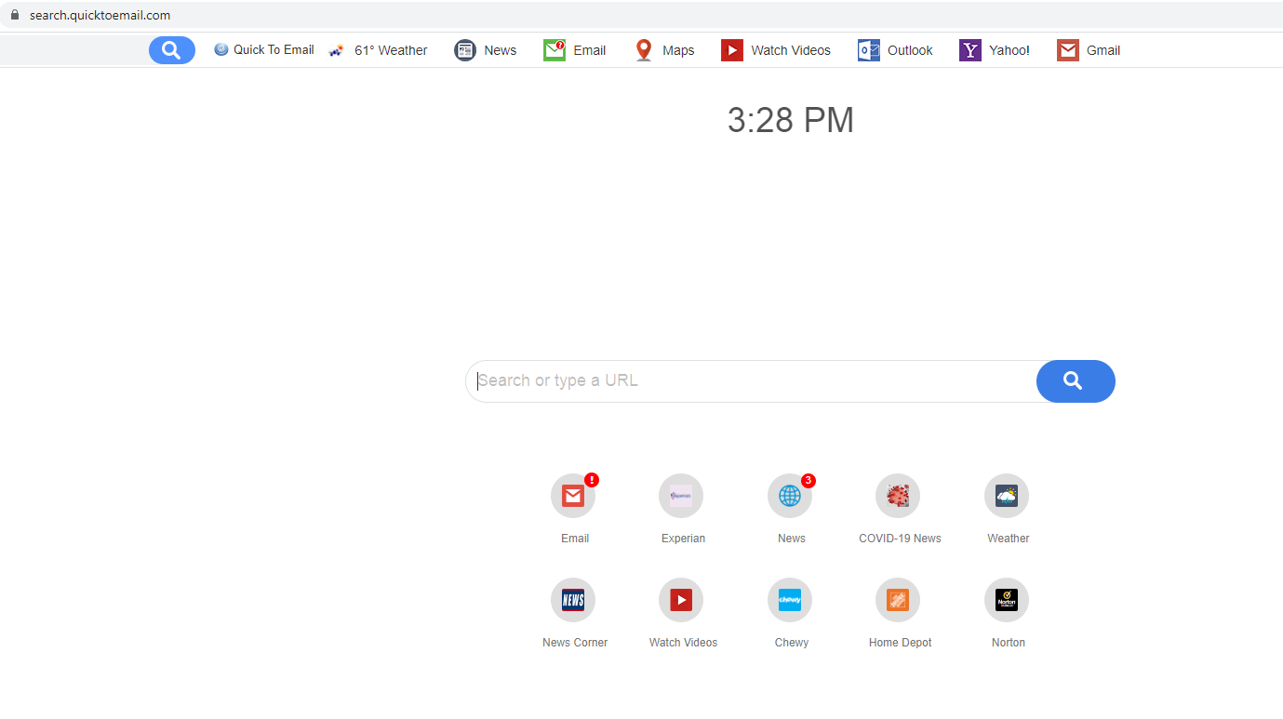The width and height of the screenshot is (1283, 719).
Task: Click the Outlook icon in the toolbar
Action: [x=869, y=50]
